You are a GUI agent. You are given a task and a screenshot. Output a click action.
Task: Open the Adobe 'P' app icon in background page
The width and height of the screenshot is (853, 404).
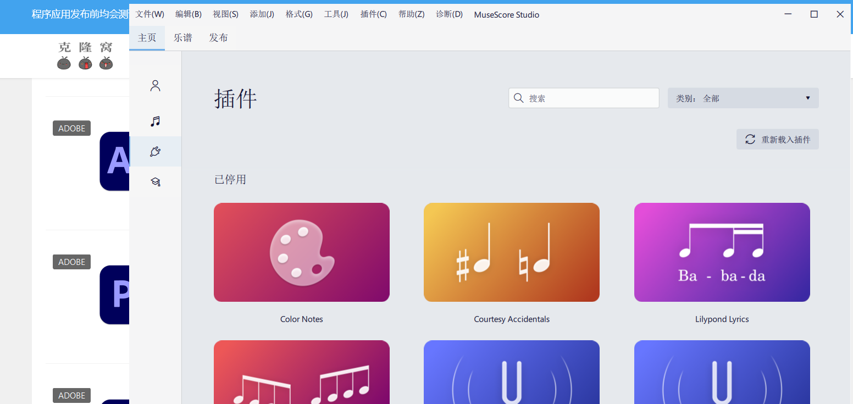click(115, 295)
